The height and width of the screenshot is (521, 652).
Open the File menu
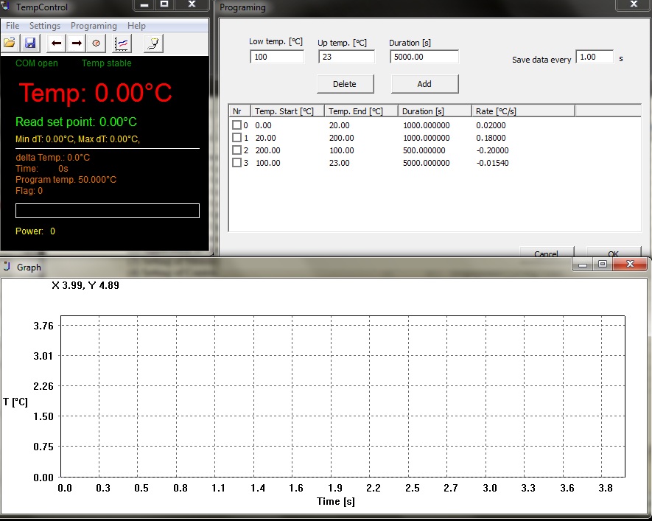coord(13,26)
